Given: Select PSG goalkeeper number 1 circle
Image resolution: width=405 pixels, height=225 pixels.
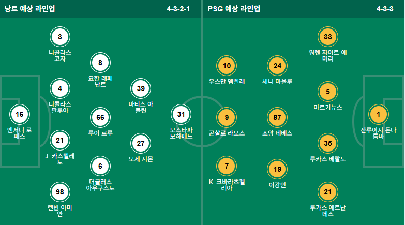Looking at the screenshot, I should pos(379,114).
